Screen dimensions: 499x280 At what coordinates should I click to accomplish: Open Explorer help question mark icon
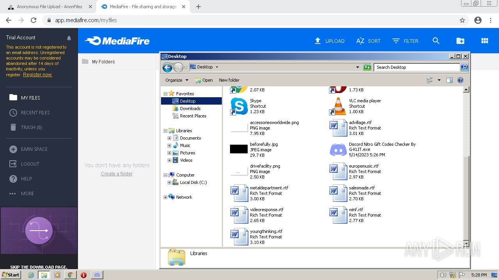click(x=460, y=80)
